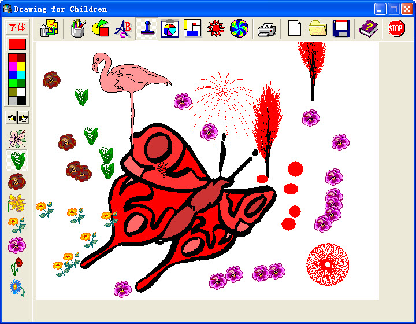
Task: Open the pie chart clipboard tool
Action: 170,28
